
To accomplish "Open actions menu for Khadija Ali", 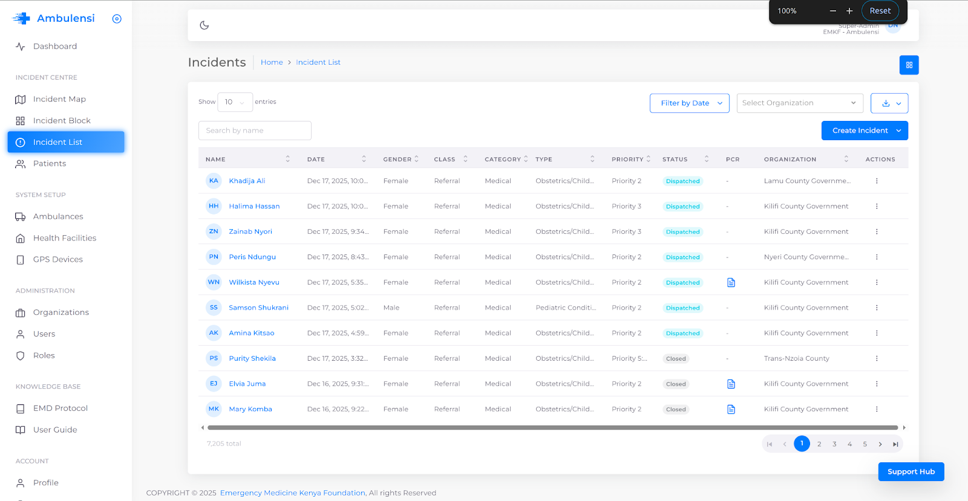I will [876, 181].
